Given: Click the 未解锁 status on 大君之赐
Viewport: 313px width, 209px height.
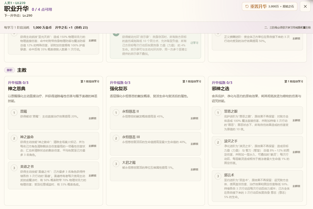Looking at the screenshot, I should tap(194, 170).
